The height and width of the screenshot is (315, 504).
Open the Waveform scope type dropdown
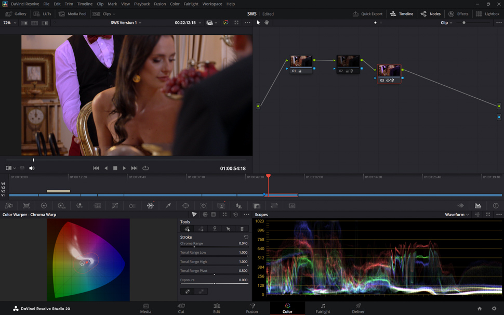[x=457, y=215]
